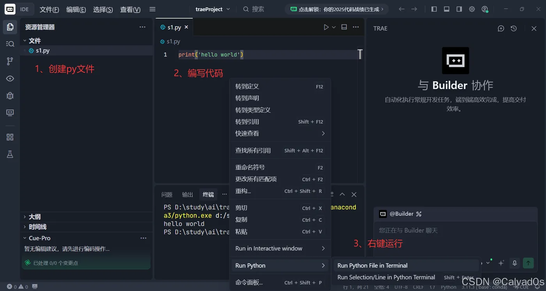Open the Cue-Pro more actions ellipsis

point(144,238)
